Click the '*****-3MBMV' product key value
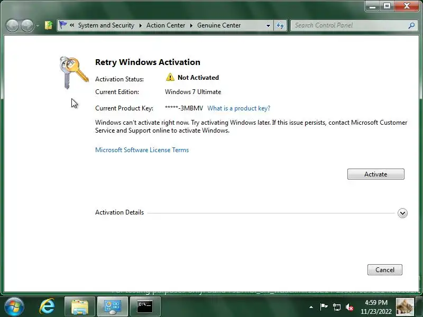 click(183, 108)
